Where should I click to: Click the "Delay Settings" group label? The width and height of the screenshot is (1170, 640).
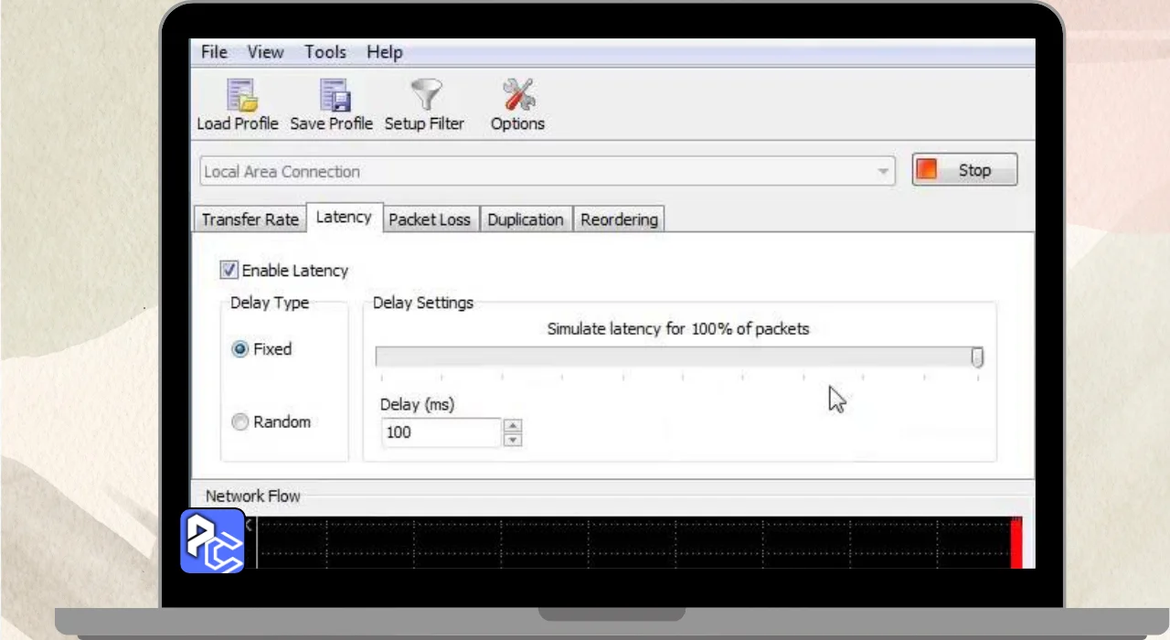click(x=423, y=303)
